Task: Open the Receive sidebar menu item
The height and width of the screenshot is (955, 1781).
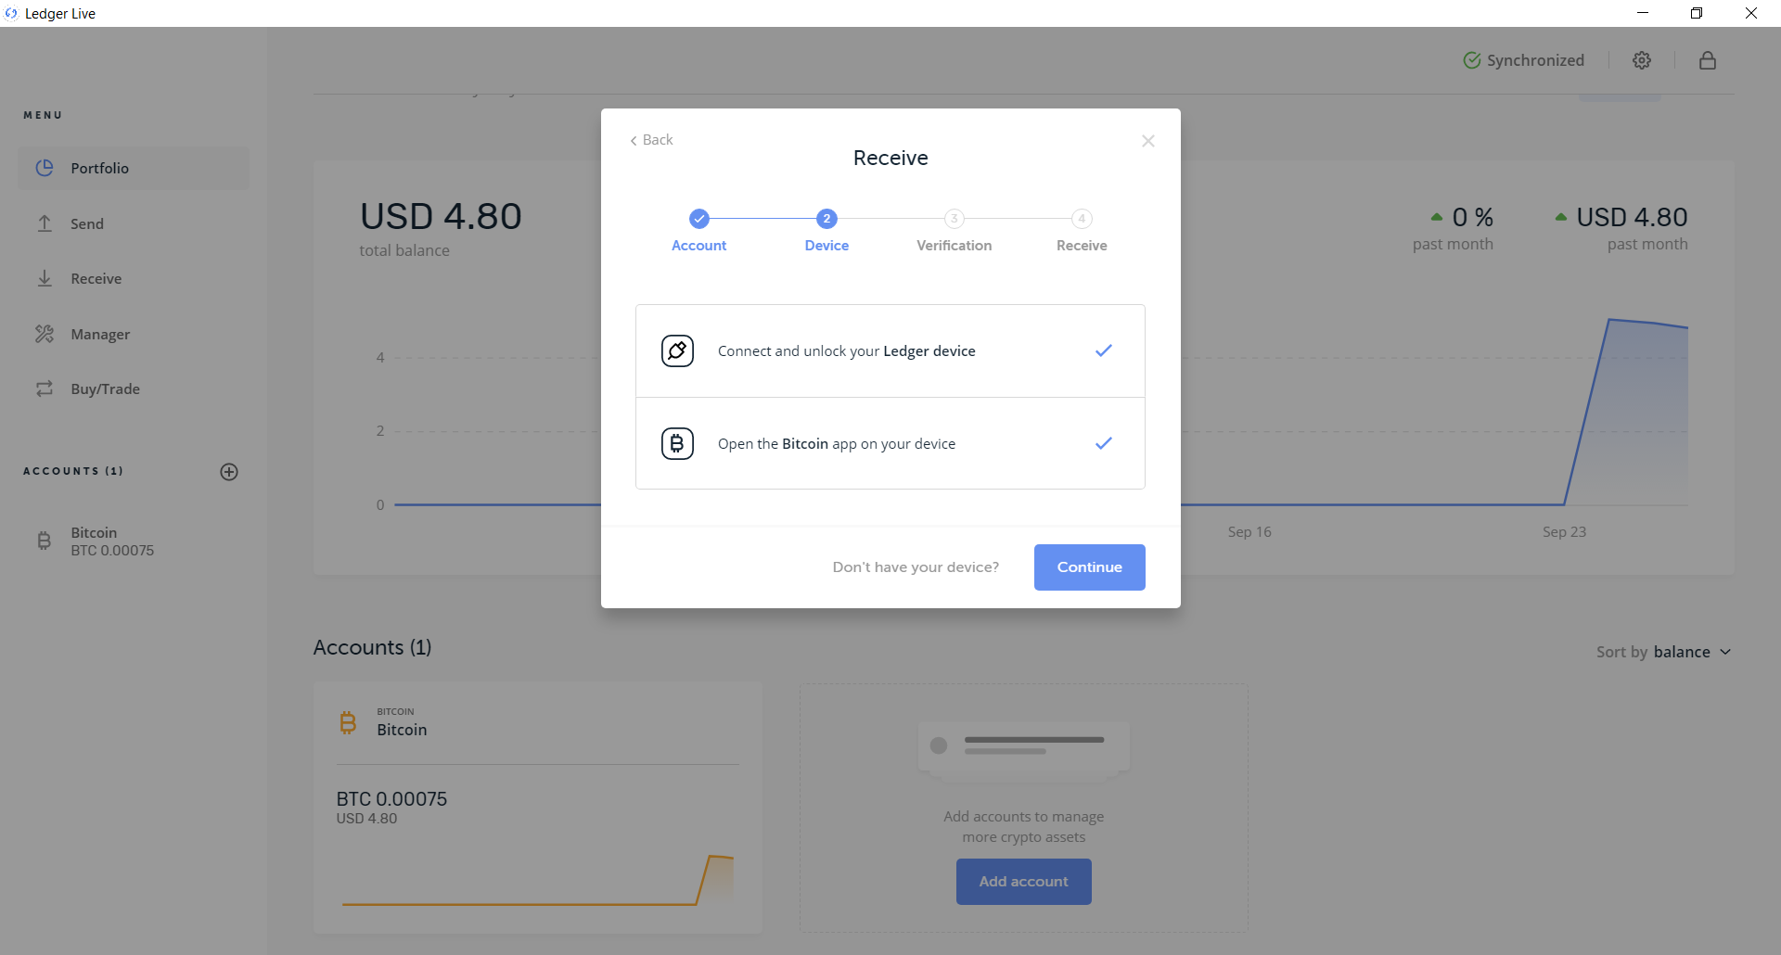Action: pyautogui.click(x=134, y=278)
